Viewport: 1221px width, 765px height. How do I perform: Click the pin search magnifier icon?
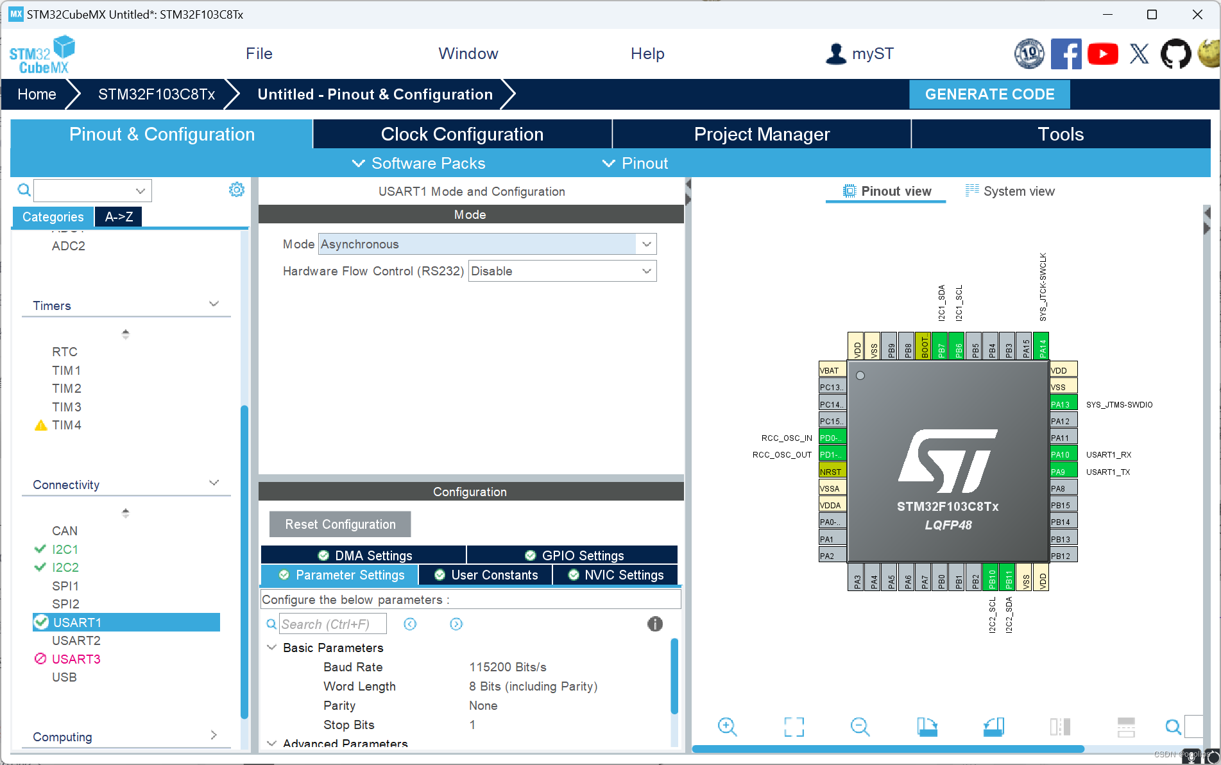1173,726
